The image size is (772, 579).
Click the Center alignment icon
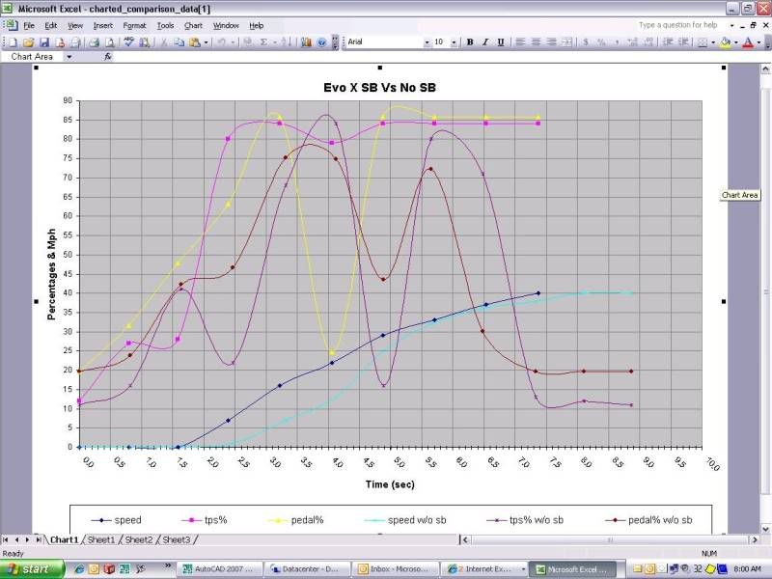(x=537, y=42)
